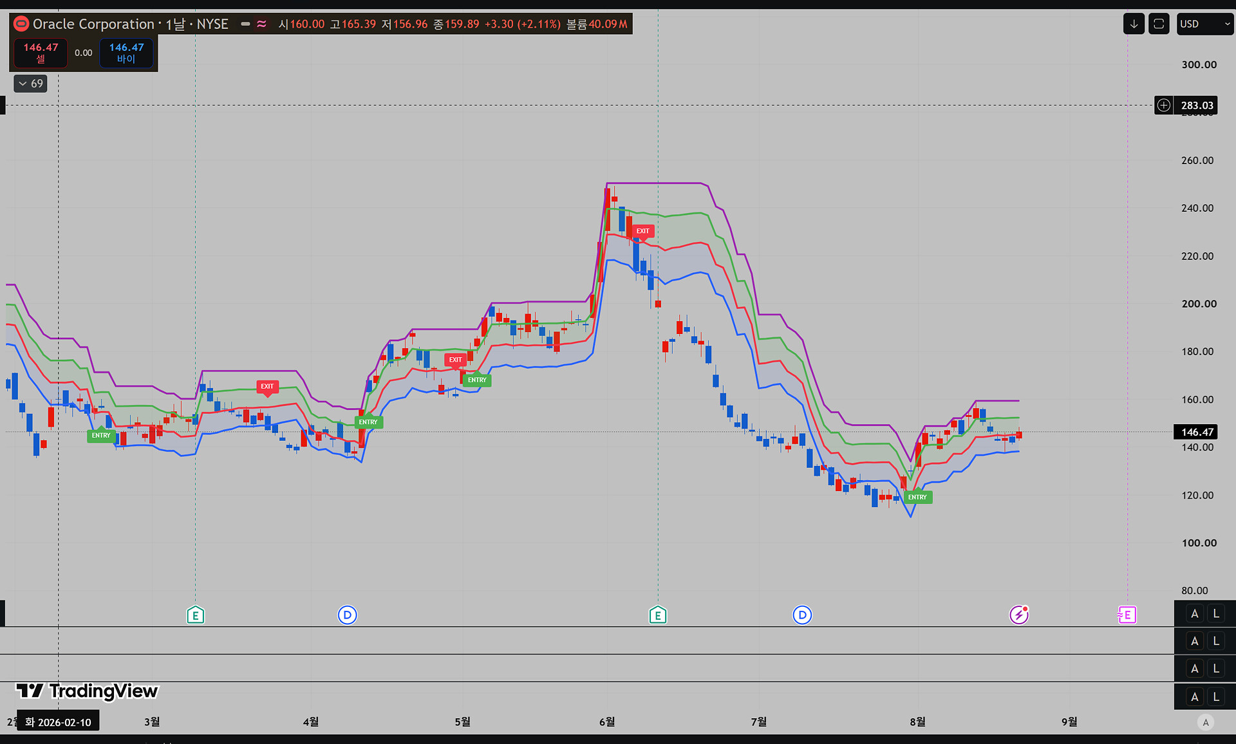Click the 8월 label on the time axis
The width and height of the screenshot is (1236, 744).
coord(917,722)
